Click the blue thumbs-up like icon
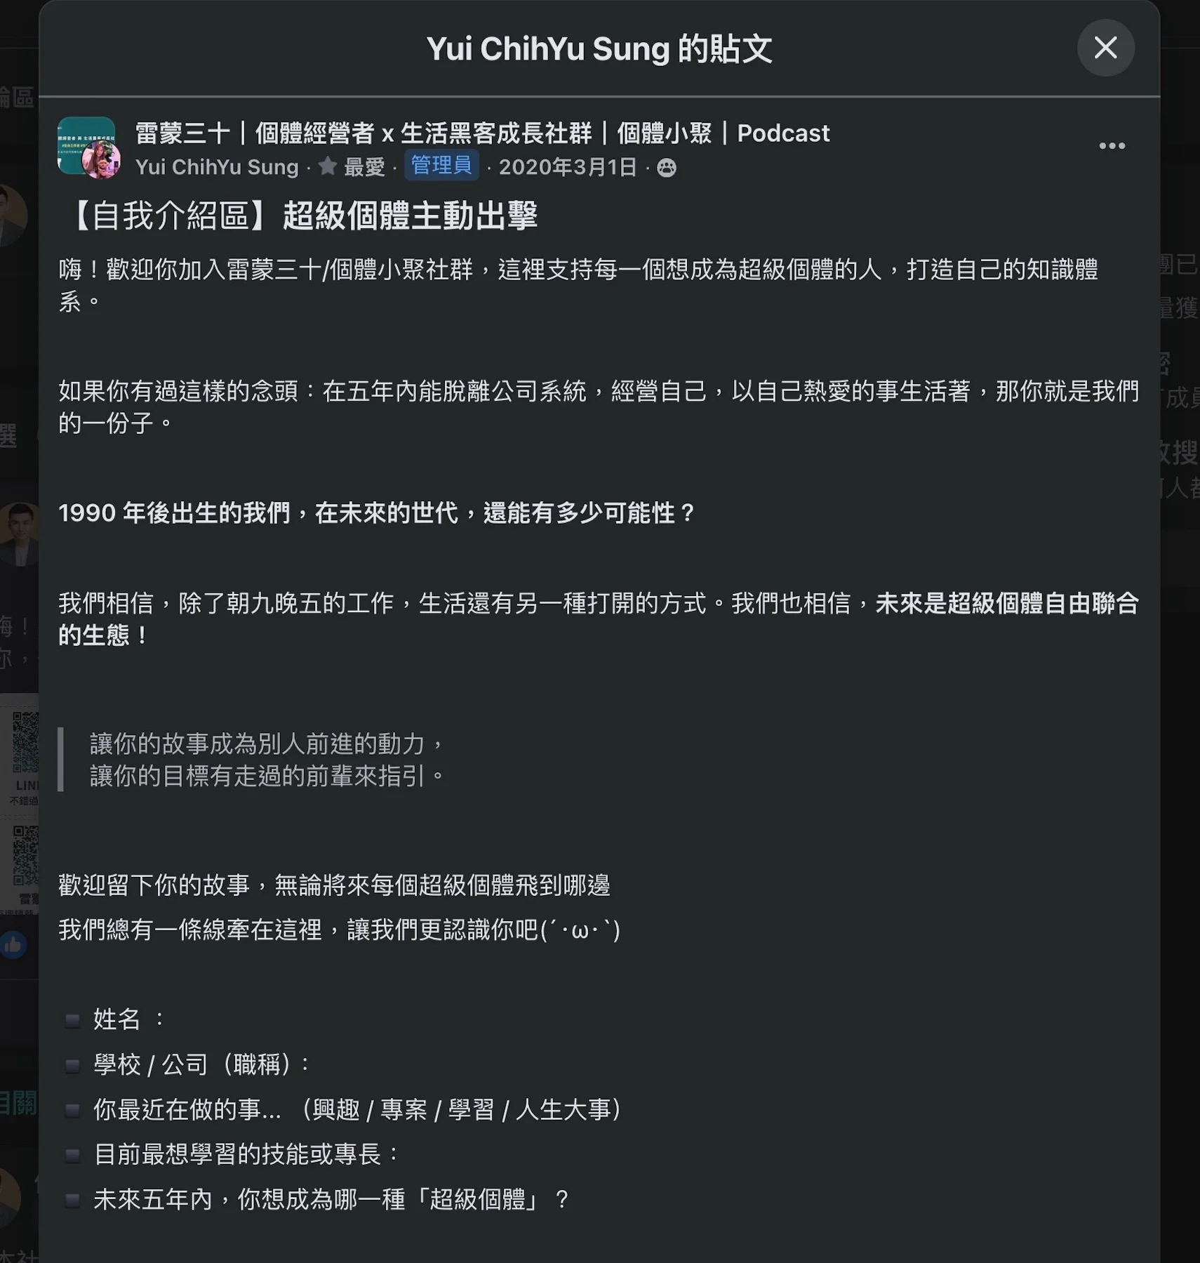 [x=13, y=946]
